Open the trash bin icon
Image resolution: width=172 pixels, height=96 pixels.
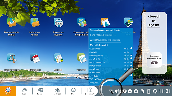(x=149, y=91)
